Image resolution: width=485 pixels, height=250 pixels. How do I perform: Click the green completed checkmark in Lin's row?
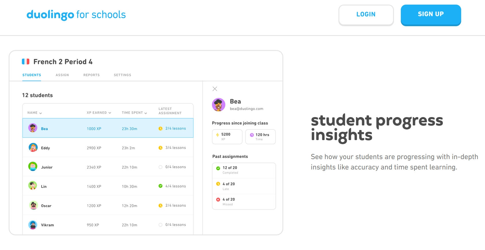tap(160, 186)
